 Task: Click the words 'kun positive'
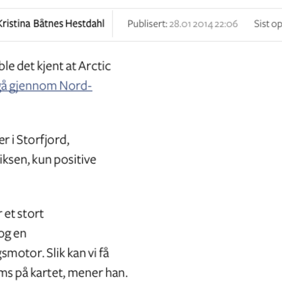pos(64,160)
